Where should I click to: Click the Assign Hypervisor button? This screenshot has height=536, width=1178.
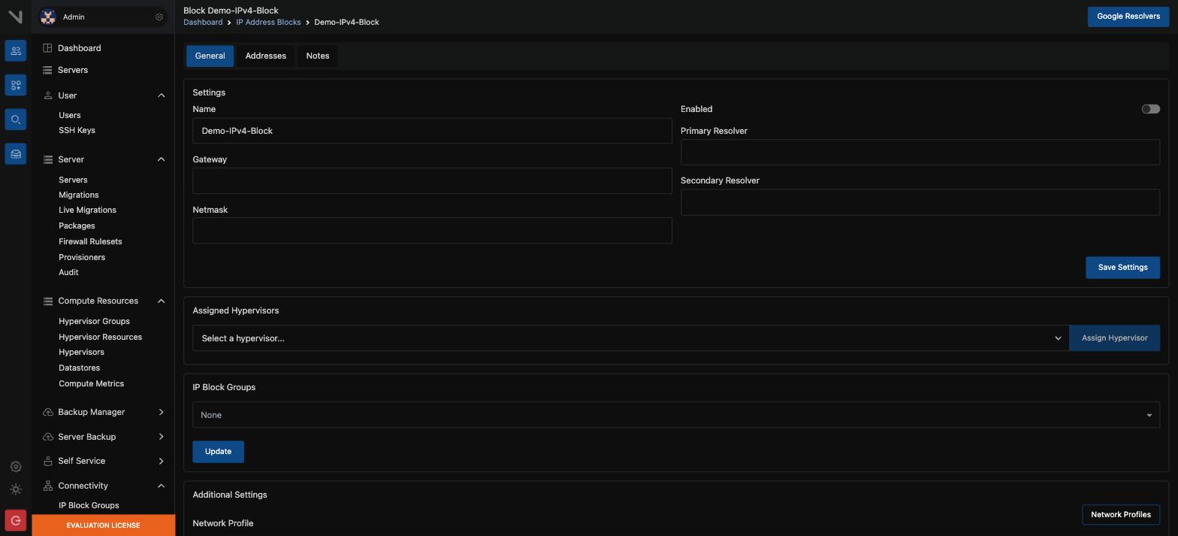[x=1115, y=338]
